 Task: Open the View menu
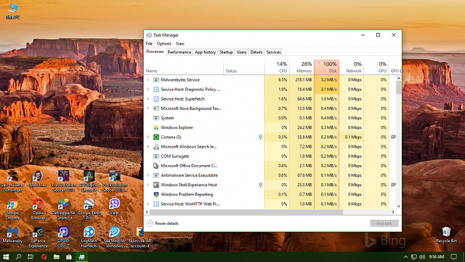(180, 43)
